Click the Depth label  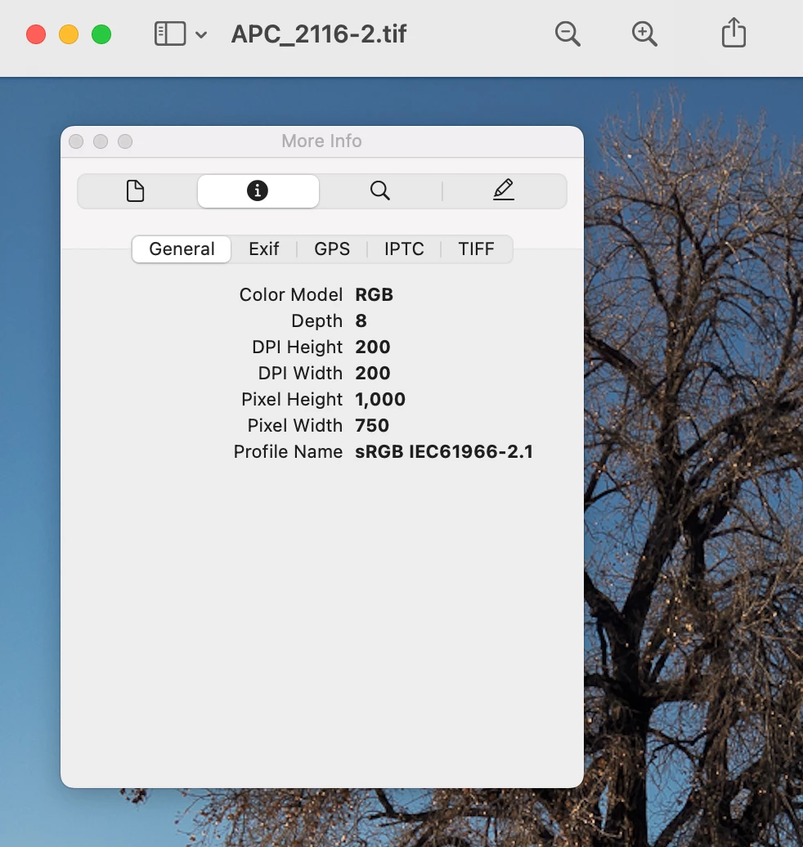tap(316, 320)
